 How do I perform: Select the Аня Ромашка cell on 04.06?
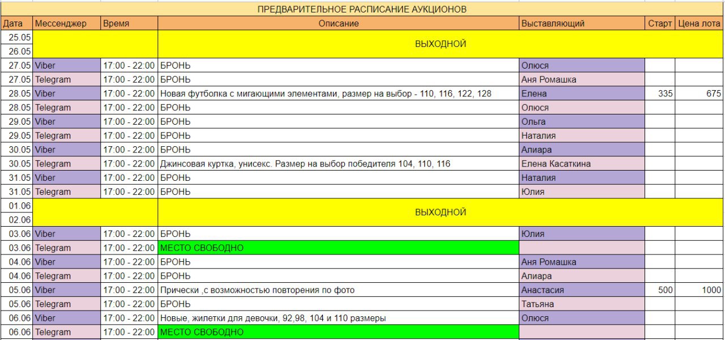(x=582, y=262)
